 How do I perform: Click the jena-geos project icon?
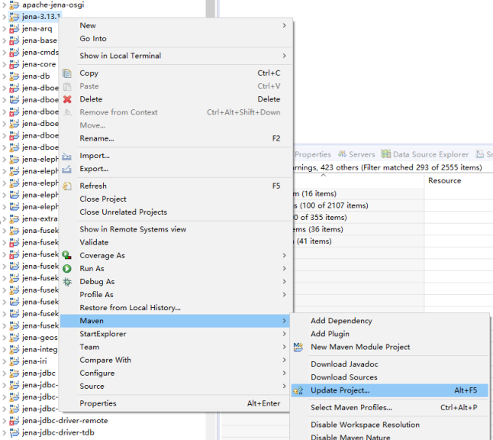(14, 338)
